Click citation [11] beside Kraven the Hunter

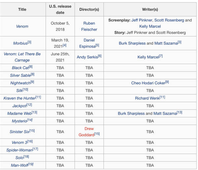point(38,97)
